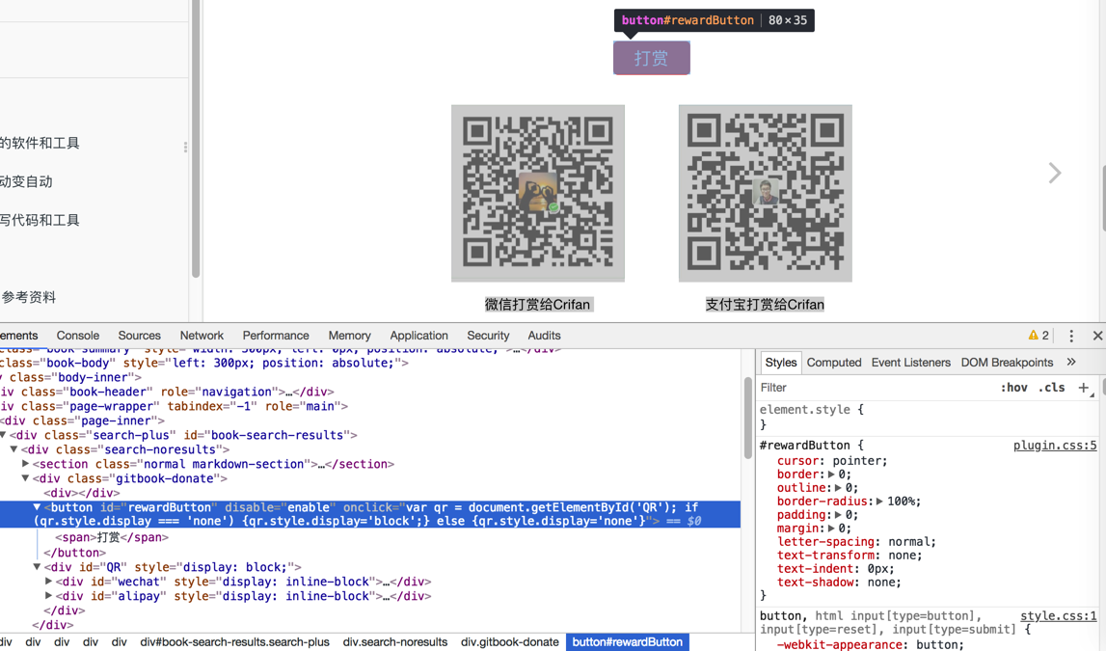
Task: Switch to the Computed pane tab
Action: (834, 363)
